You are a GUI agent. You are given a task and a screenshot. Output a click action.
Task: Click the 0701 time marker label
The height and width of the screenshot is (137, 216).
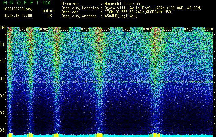(x=23, y=29)
